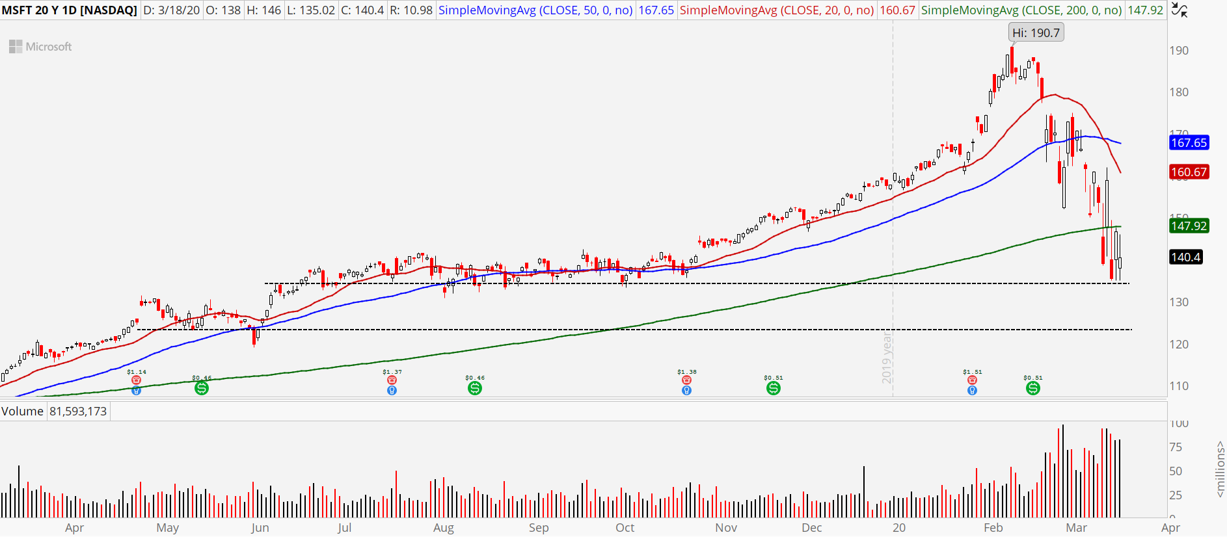Image resolution: width=1227 pixels, height=537 pixels.
Task: Click the '<millions>' volume axis unit label
Action: 1220,469
